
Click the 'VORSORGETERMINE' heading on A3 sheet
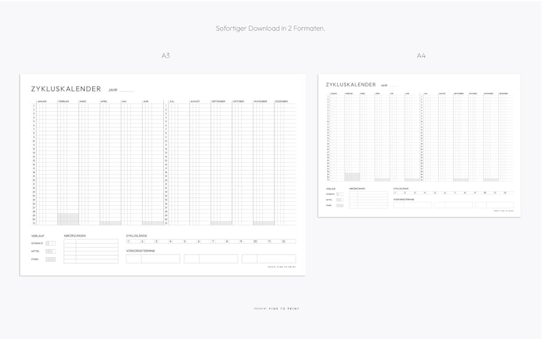pos(141,250)
